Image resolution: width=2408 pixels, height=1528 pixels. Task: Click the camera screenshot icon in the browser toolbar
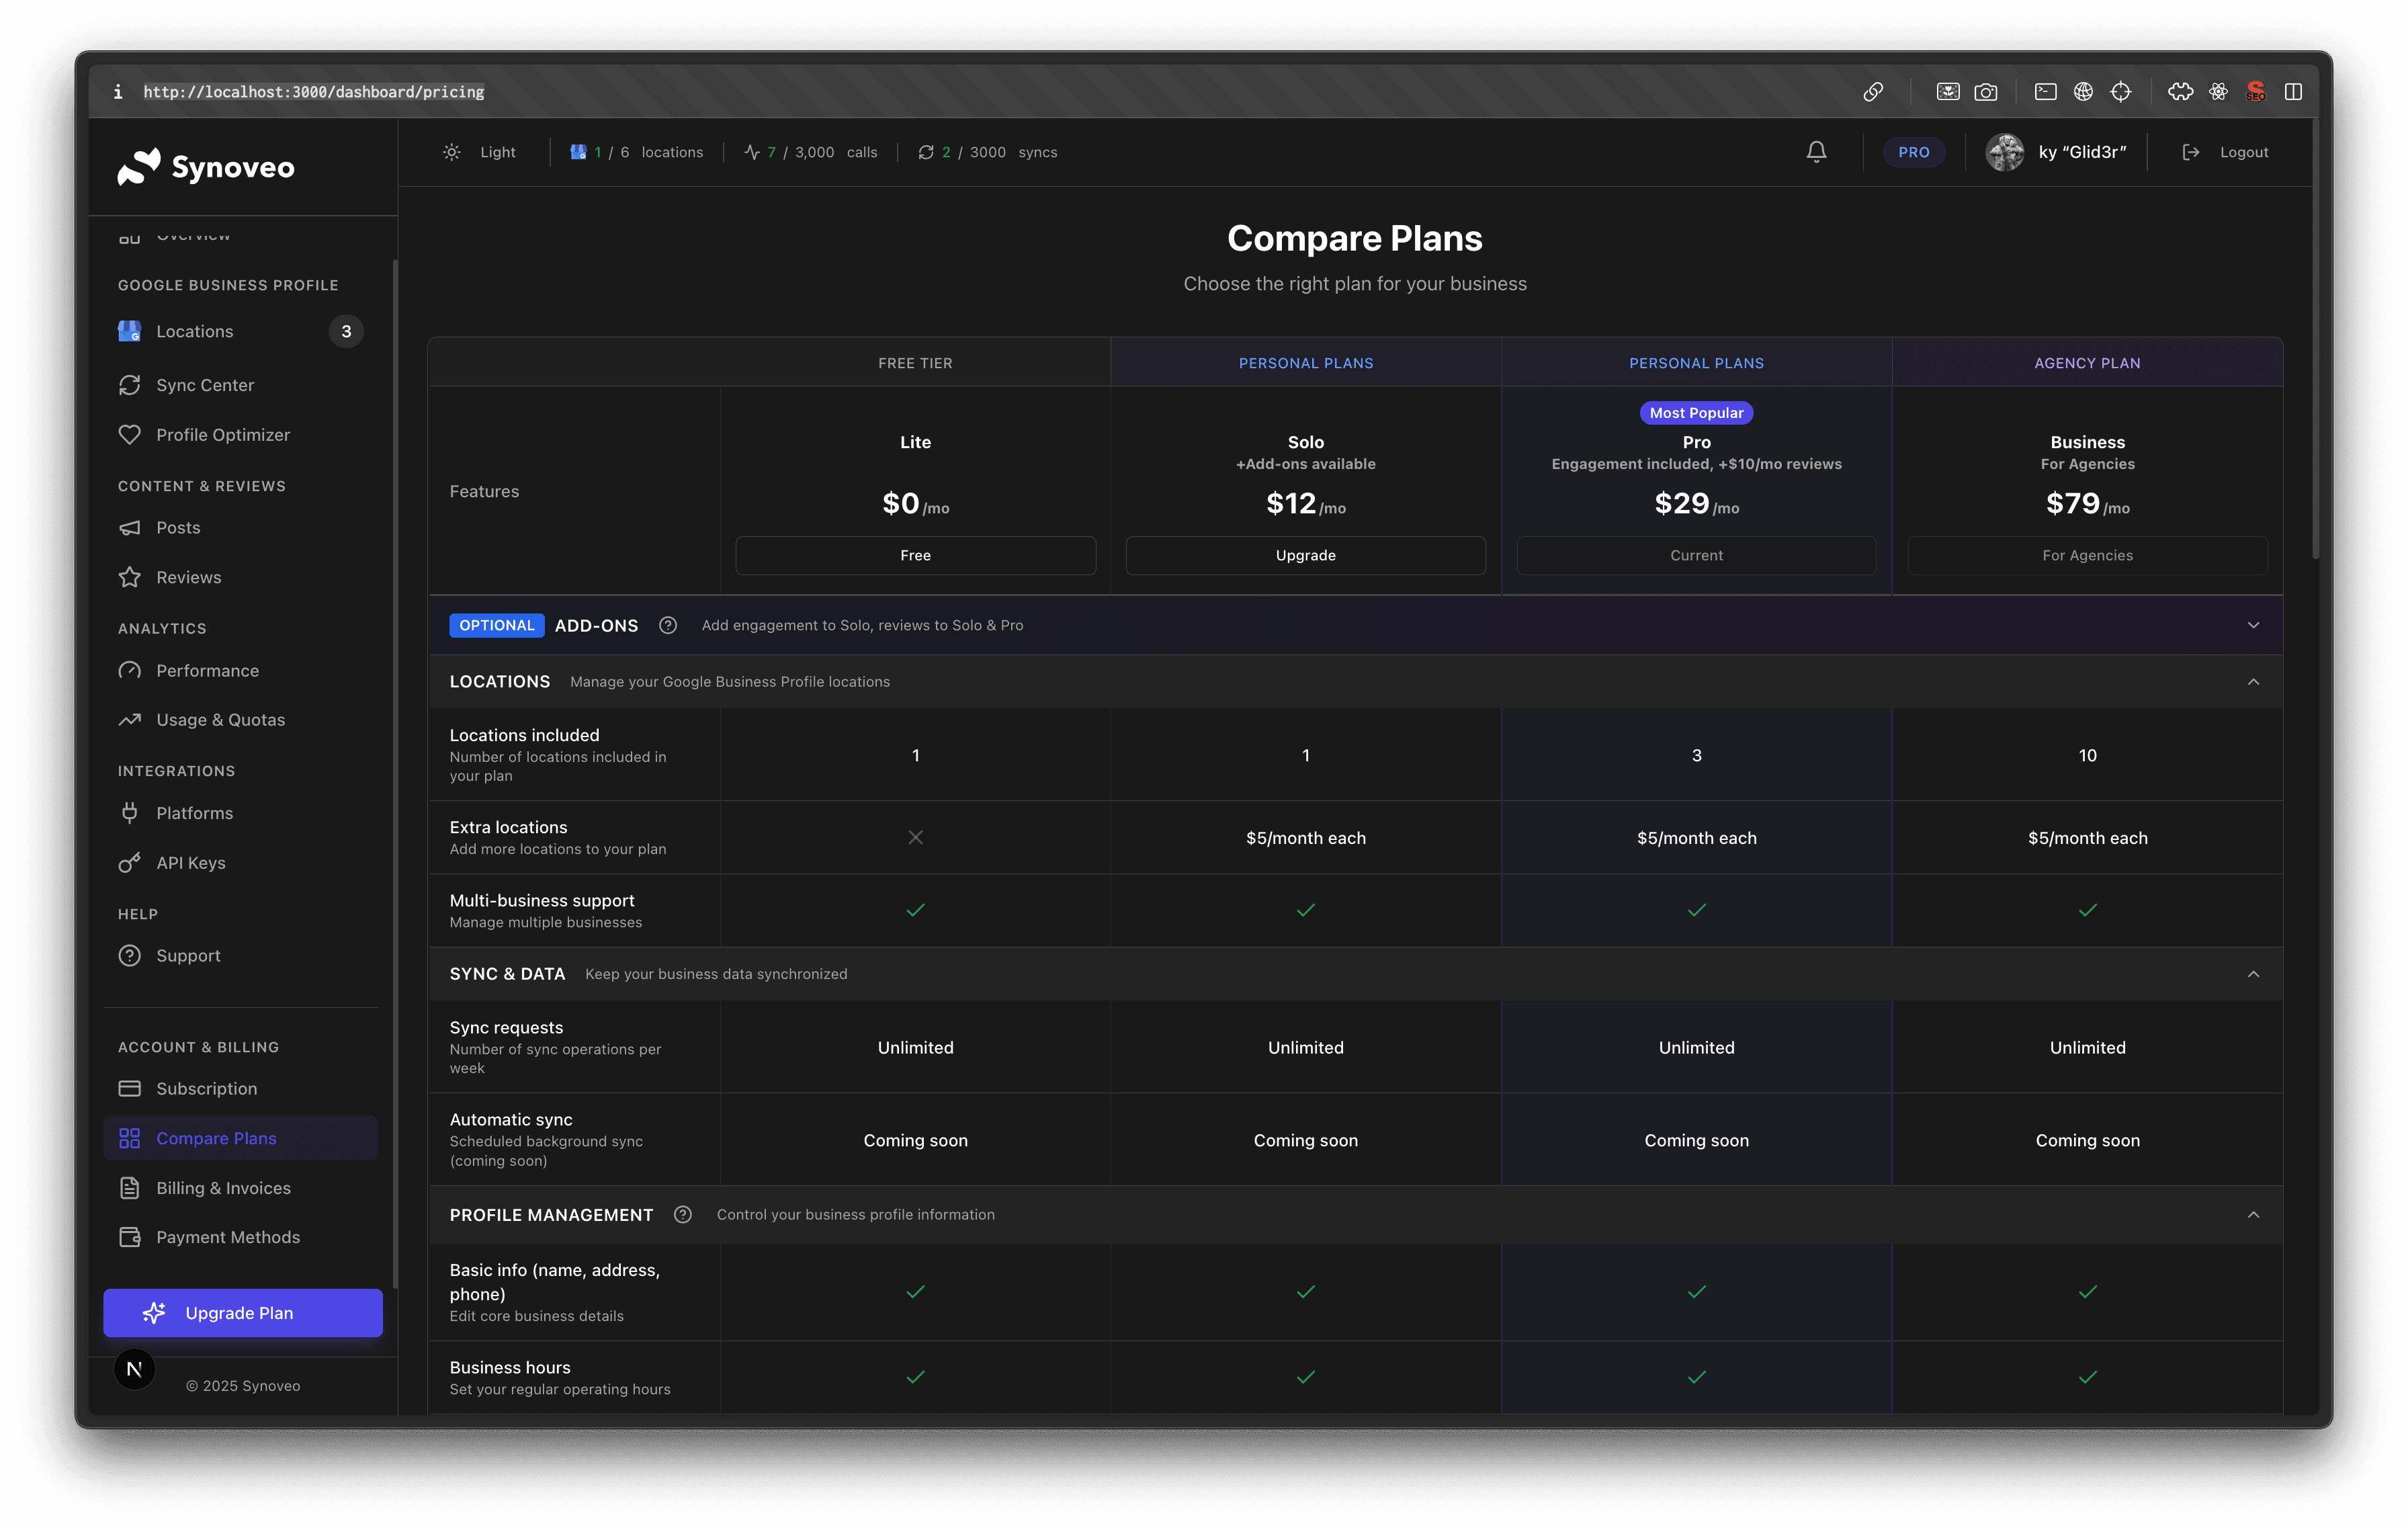point(1987,91)
